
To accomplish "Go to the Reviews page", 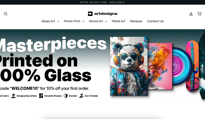I will [136, 21].
